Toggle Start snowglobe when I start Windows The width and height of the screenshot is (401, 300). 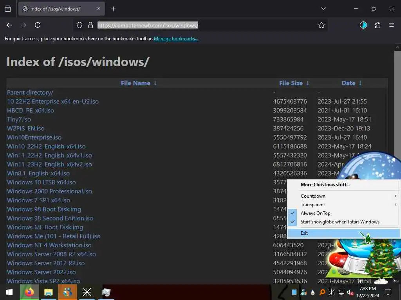[344, 222]
